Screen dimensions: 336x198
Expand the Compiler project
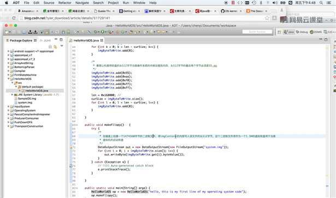click(8, 71)
